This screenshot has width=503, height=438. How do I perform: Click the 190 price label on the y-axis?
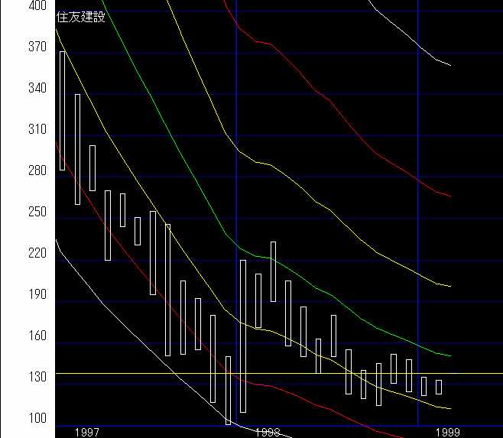(16, 294)
